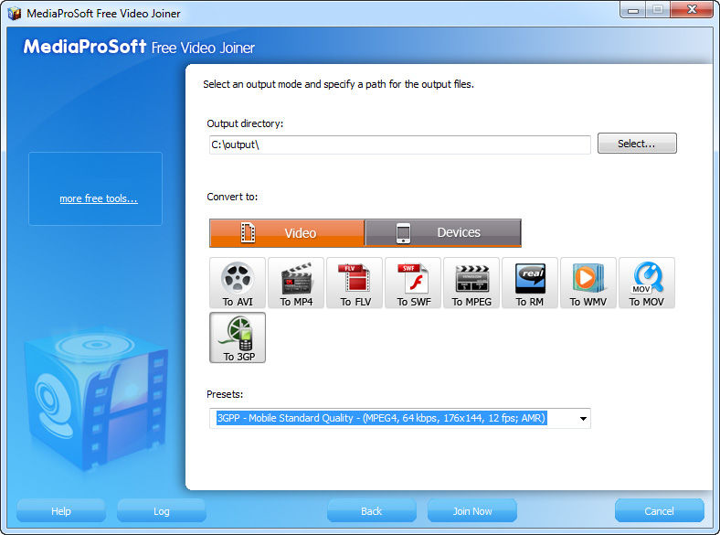Open the Presets dropdown arrow
Image resolution: width=720 pixels, height=535 pixels.
(x=583, y=418)
